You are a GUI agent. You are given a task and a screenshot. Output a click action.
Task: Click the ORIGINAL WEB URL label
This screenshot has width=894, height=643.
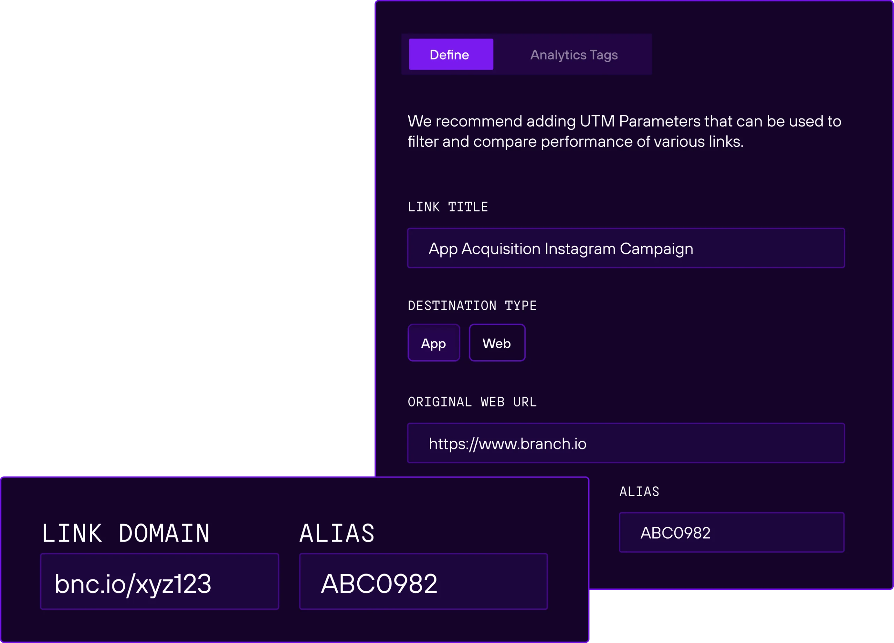pyautogui.click(x=472, y=402)
